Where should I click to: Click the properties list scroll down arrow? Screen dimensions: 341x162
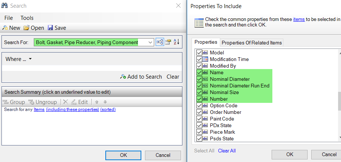(340, 137)
